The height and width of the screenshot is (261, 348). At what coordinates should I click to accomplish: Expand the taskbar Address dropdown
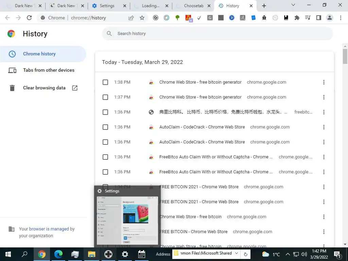pos(237,253)
